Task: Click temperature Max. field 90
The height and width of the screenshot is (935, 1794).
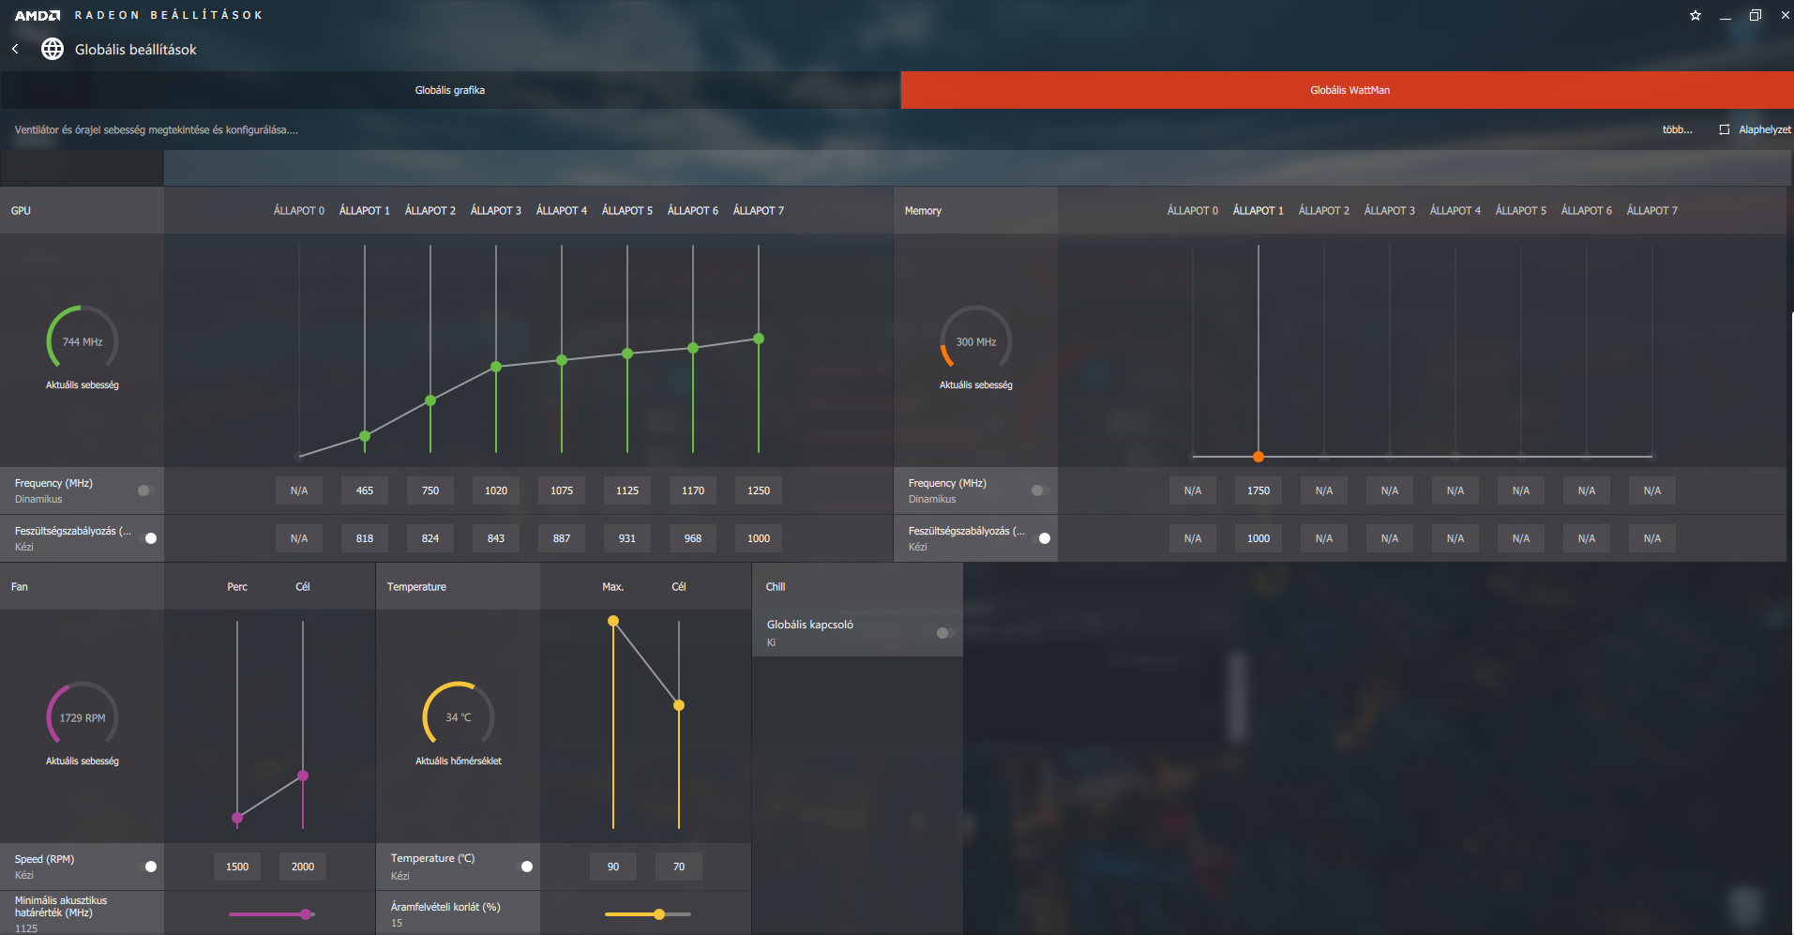Action: (x=613, y=867)
